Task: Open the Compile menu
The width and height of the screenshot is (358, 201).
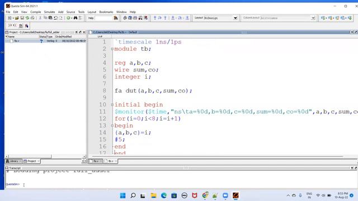Action: pos(36,12)
